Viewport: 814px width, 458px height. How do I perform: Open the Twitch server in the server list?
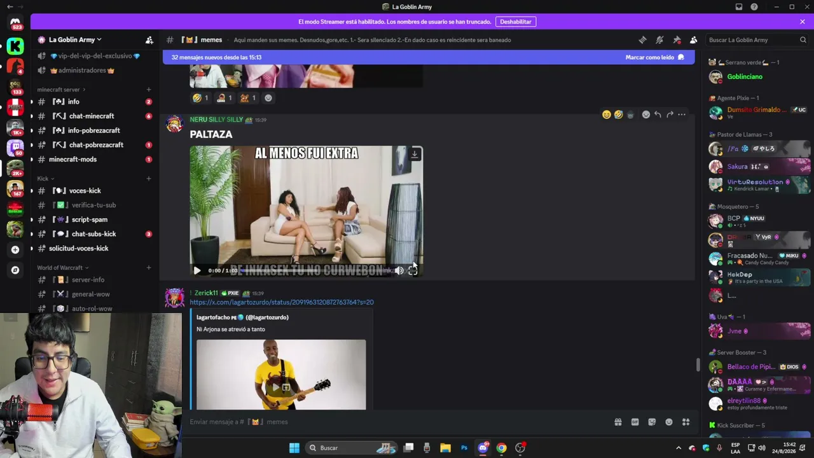(15, 148)
